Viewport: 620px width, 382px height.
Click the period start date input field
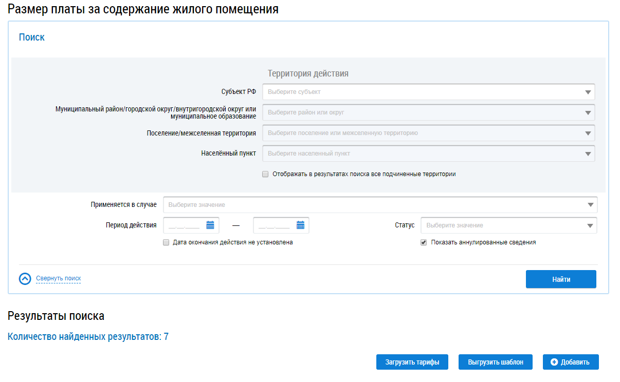tap(184, 225)
